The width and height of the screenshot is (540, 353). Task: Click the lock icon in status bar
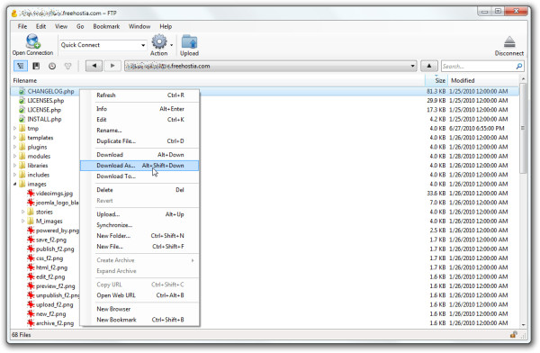pos(514,334)
